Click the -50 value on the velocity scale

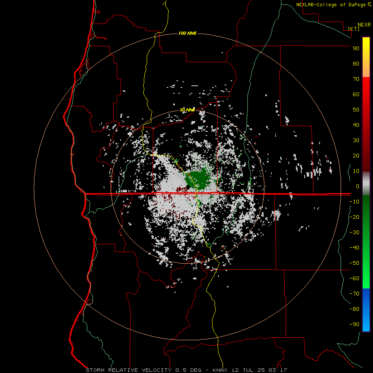pyautogui.click(x=354, y=263)
